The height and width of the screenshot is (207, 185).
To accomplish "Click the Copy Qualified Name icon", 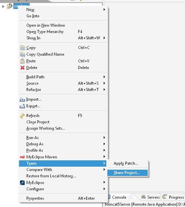I will click(22, 54).
